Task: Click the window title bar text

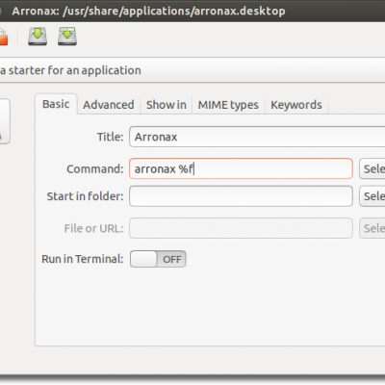Action: (x=148, y=11)
